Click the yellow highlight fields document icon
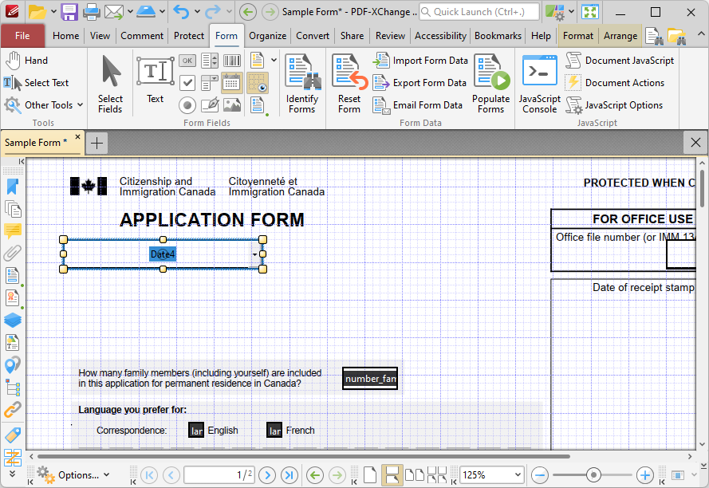The height and width of the screenshot is (488, 709). (258, 60)
